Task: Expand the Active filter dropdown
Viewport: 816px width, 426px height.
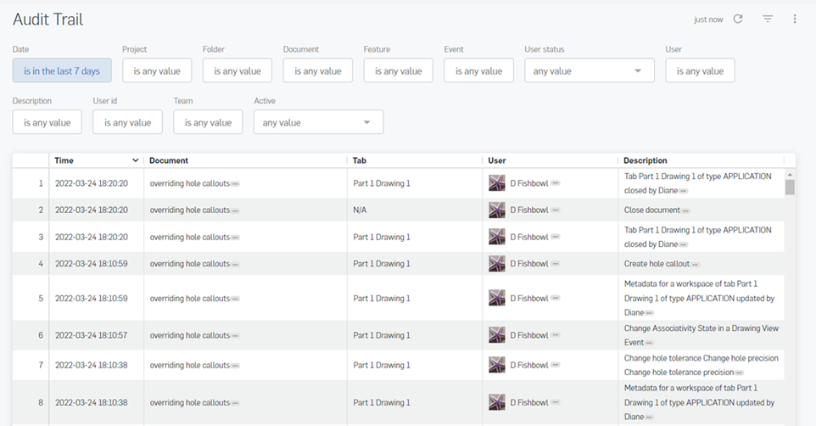Action: click(366, 123)
